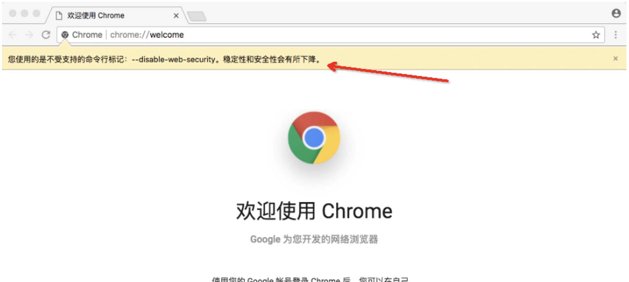Screen dimensions: 629x282
Task: Click the macOS fullscreen window button
Action: (x=37, y=13)
